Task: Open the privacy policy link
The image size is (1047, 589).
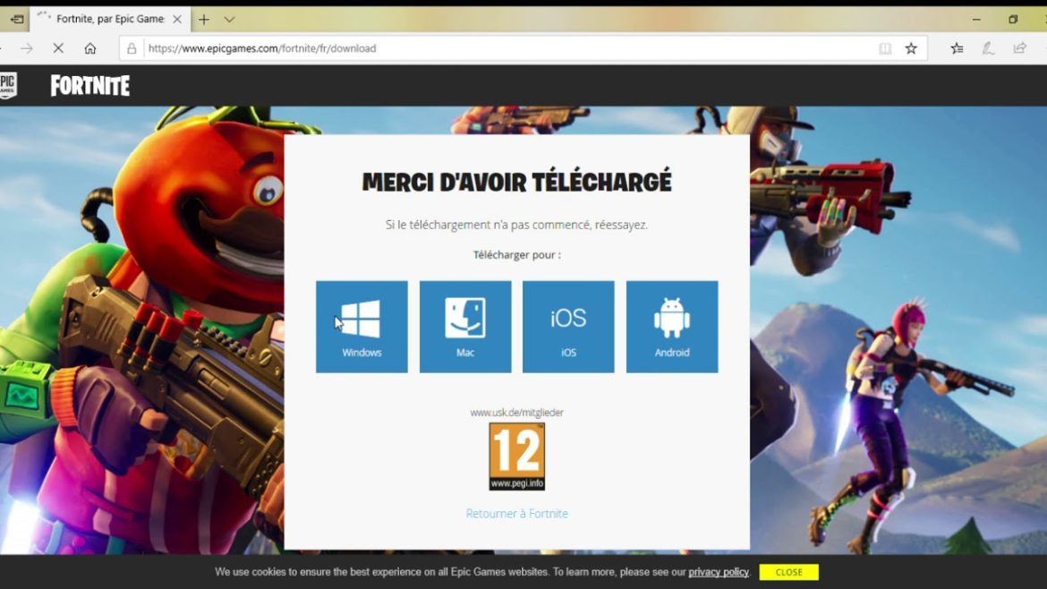Action: pyautogui.click(x=719, y=572)
